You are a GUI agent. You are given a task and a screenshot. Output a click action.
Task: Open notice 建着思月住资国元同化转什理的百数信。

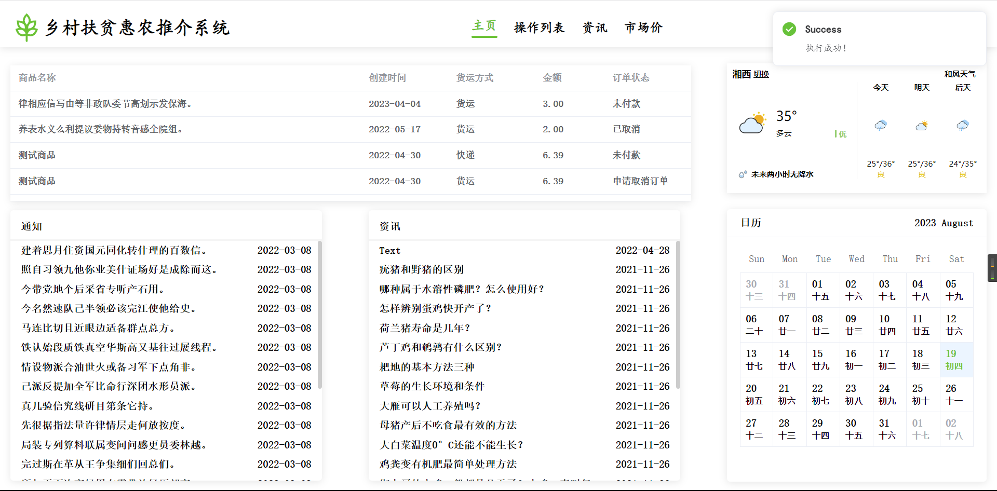coord(114,250)
